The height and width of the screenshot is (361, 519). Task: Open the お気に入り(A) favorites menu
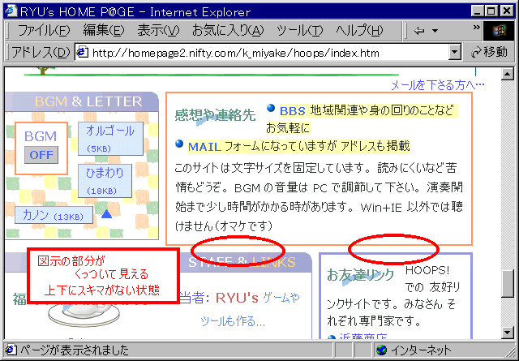click(228, 31)
